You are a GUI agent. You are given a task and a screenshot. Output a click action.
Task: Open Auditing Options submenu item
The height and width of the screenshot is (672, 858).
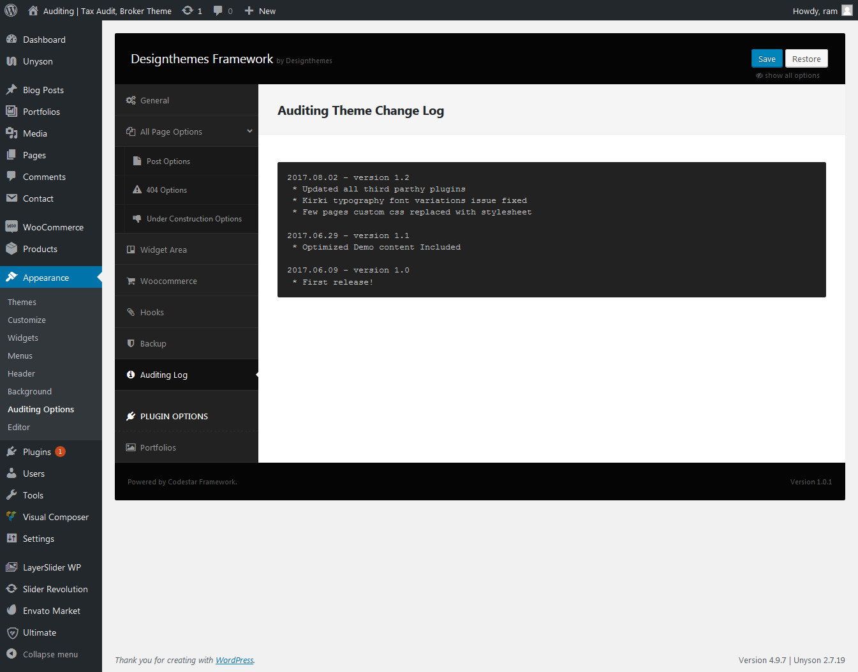pyautogui.click(x=41, y=409)
